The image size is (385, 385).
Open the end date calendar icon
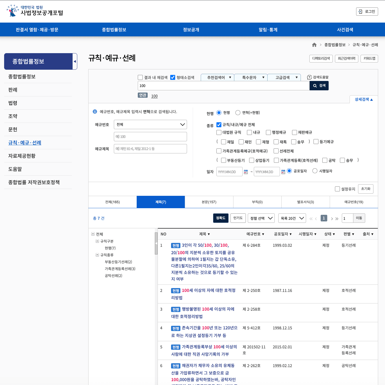283,172
